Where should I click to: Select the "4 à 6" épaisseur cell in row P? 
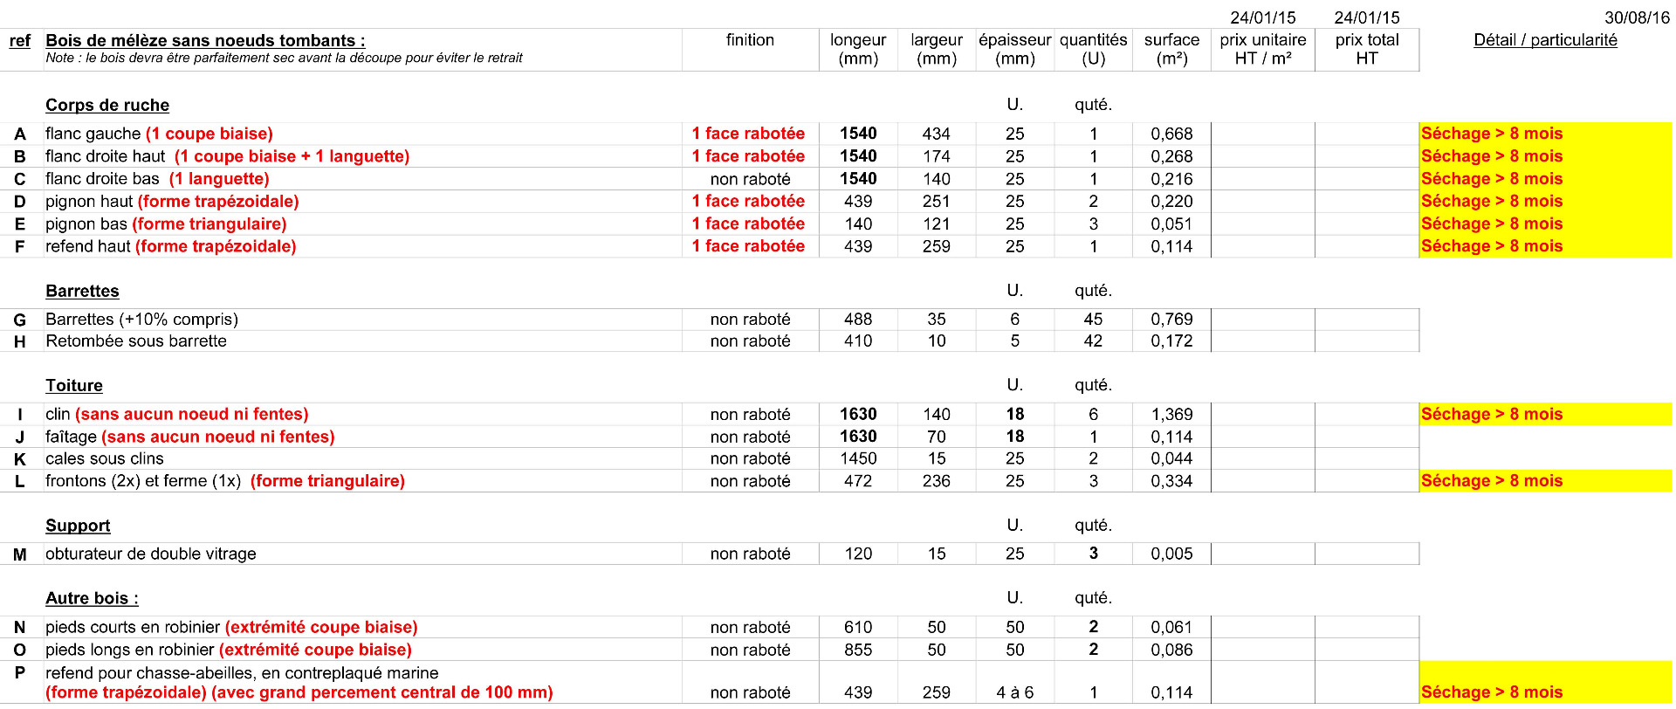pos(1014,692)
